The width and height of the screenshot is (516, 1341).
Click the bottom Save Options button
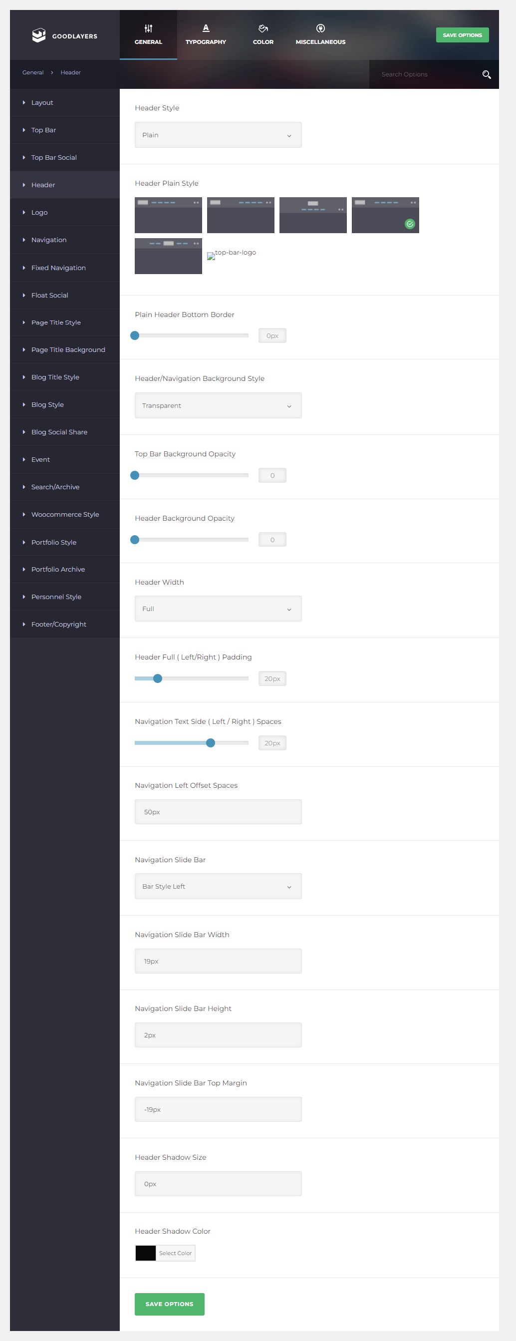tap(169, 1303)
